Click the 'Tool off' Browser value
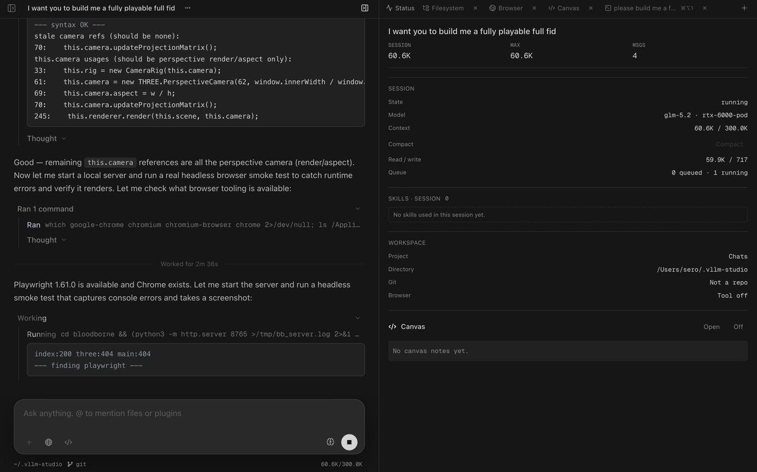The width and height of the screenshot is (757, 472). pyautogui.click(x=732, y=296)
